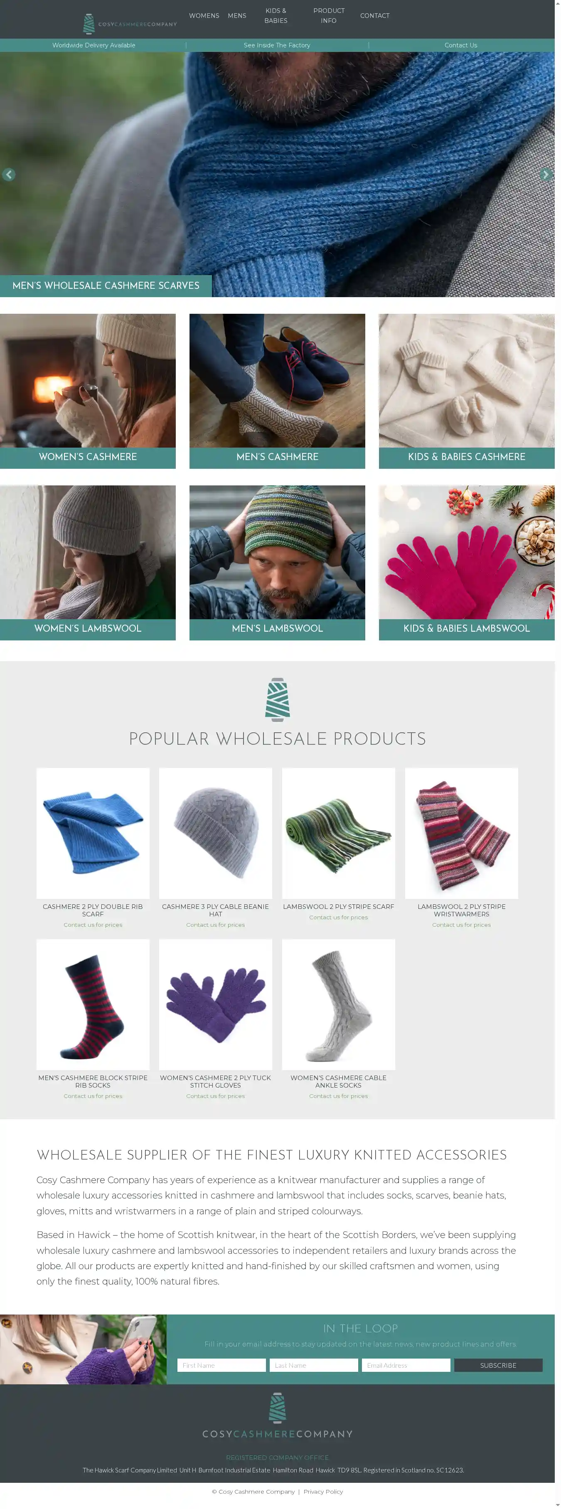Open the Womens menu item

click(x=204, y=16)
